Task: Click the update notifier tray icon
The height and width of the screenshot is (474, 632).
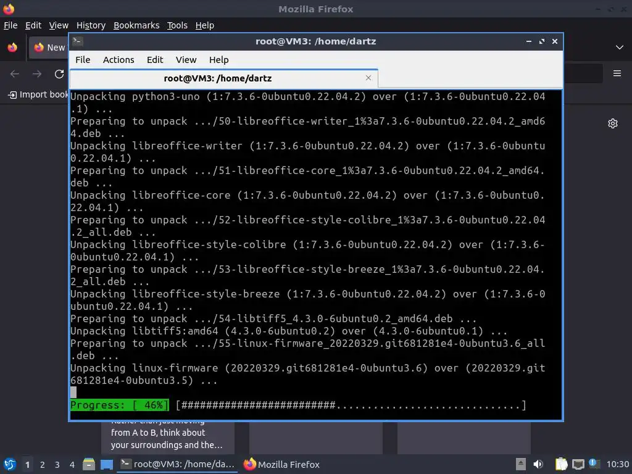Action: click(x=594, y=464)
